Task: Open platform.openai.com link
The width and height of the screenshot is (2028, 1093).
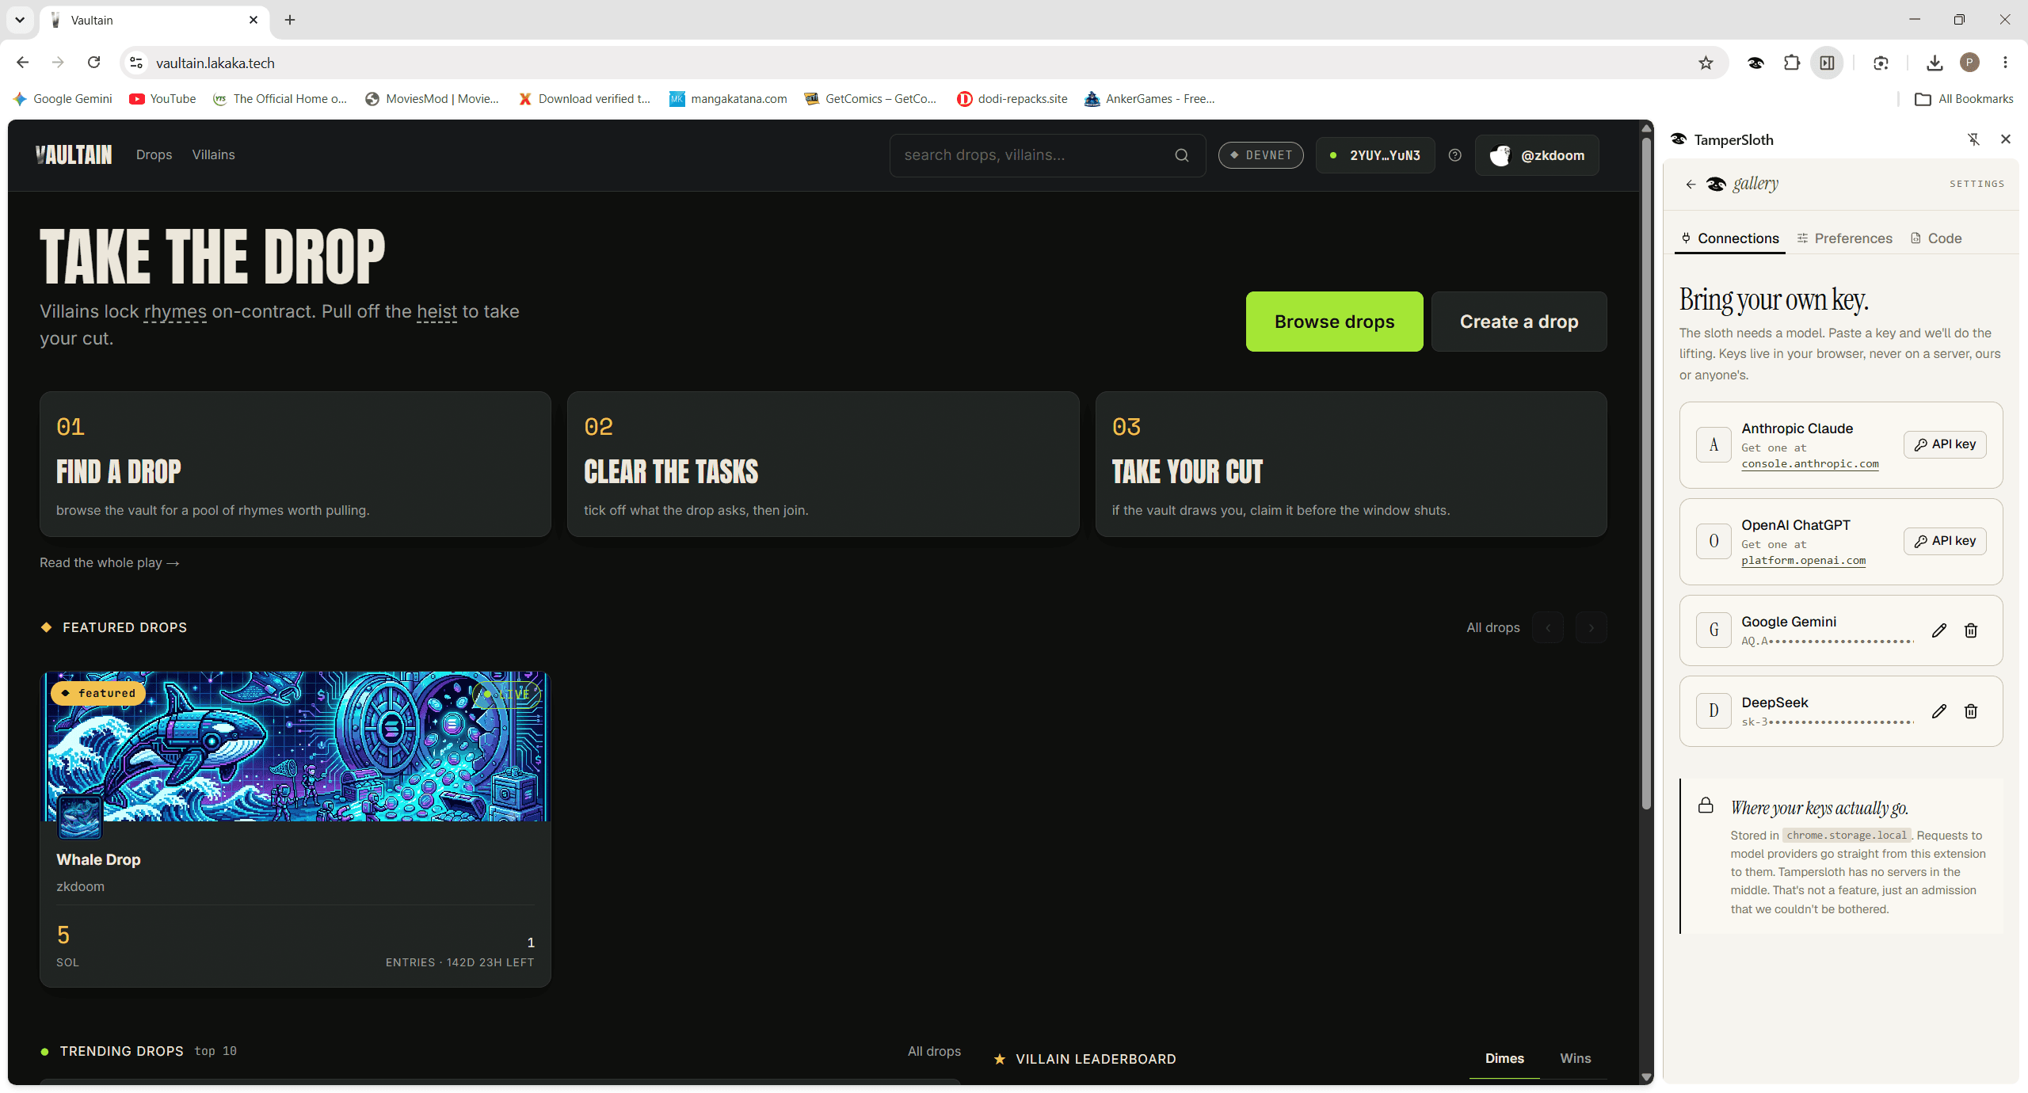Action: pos(1803,561)
